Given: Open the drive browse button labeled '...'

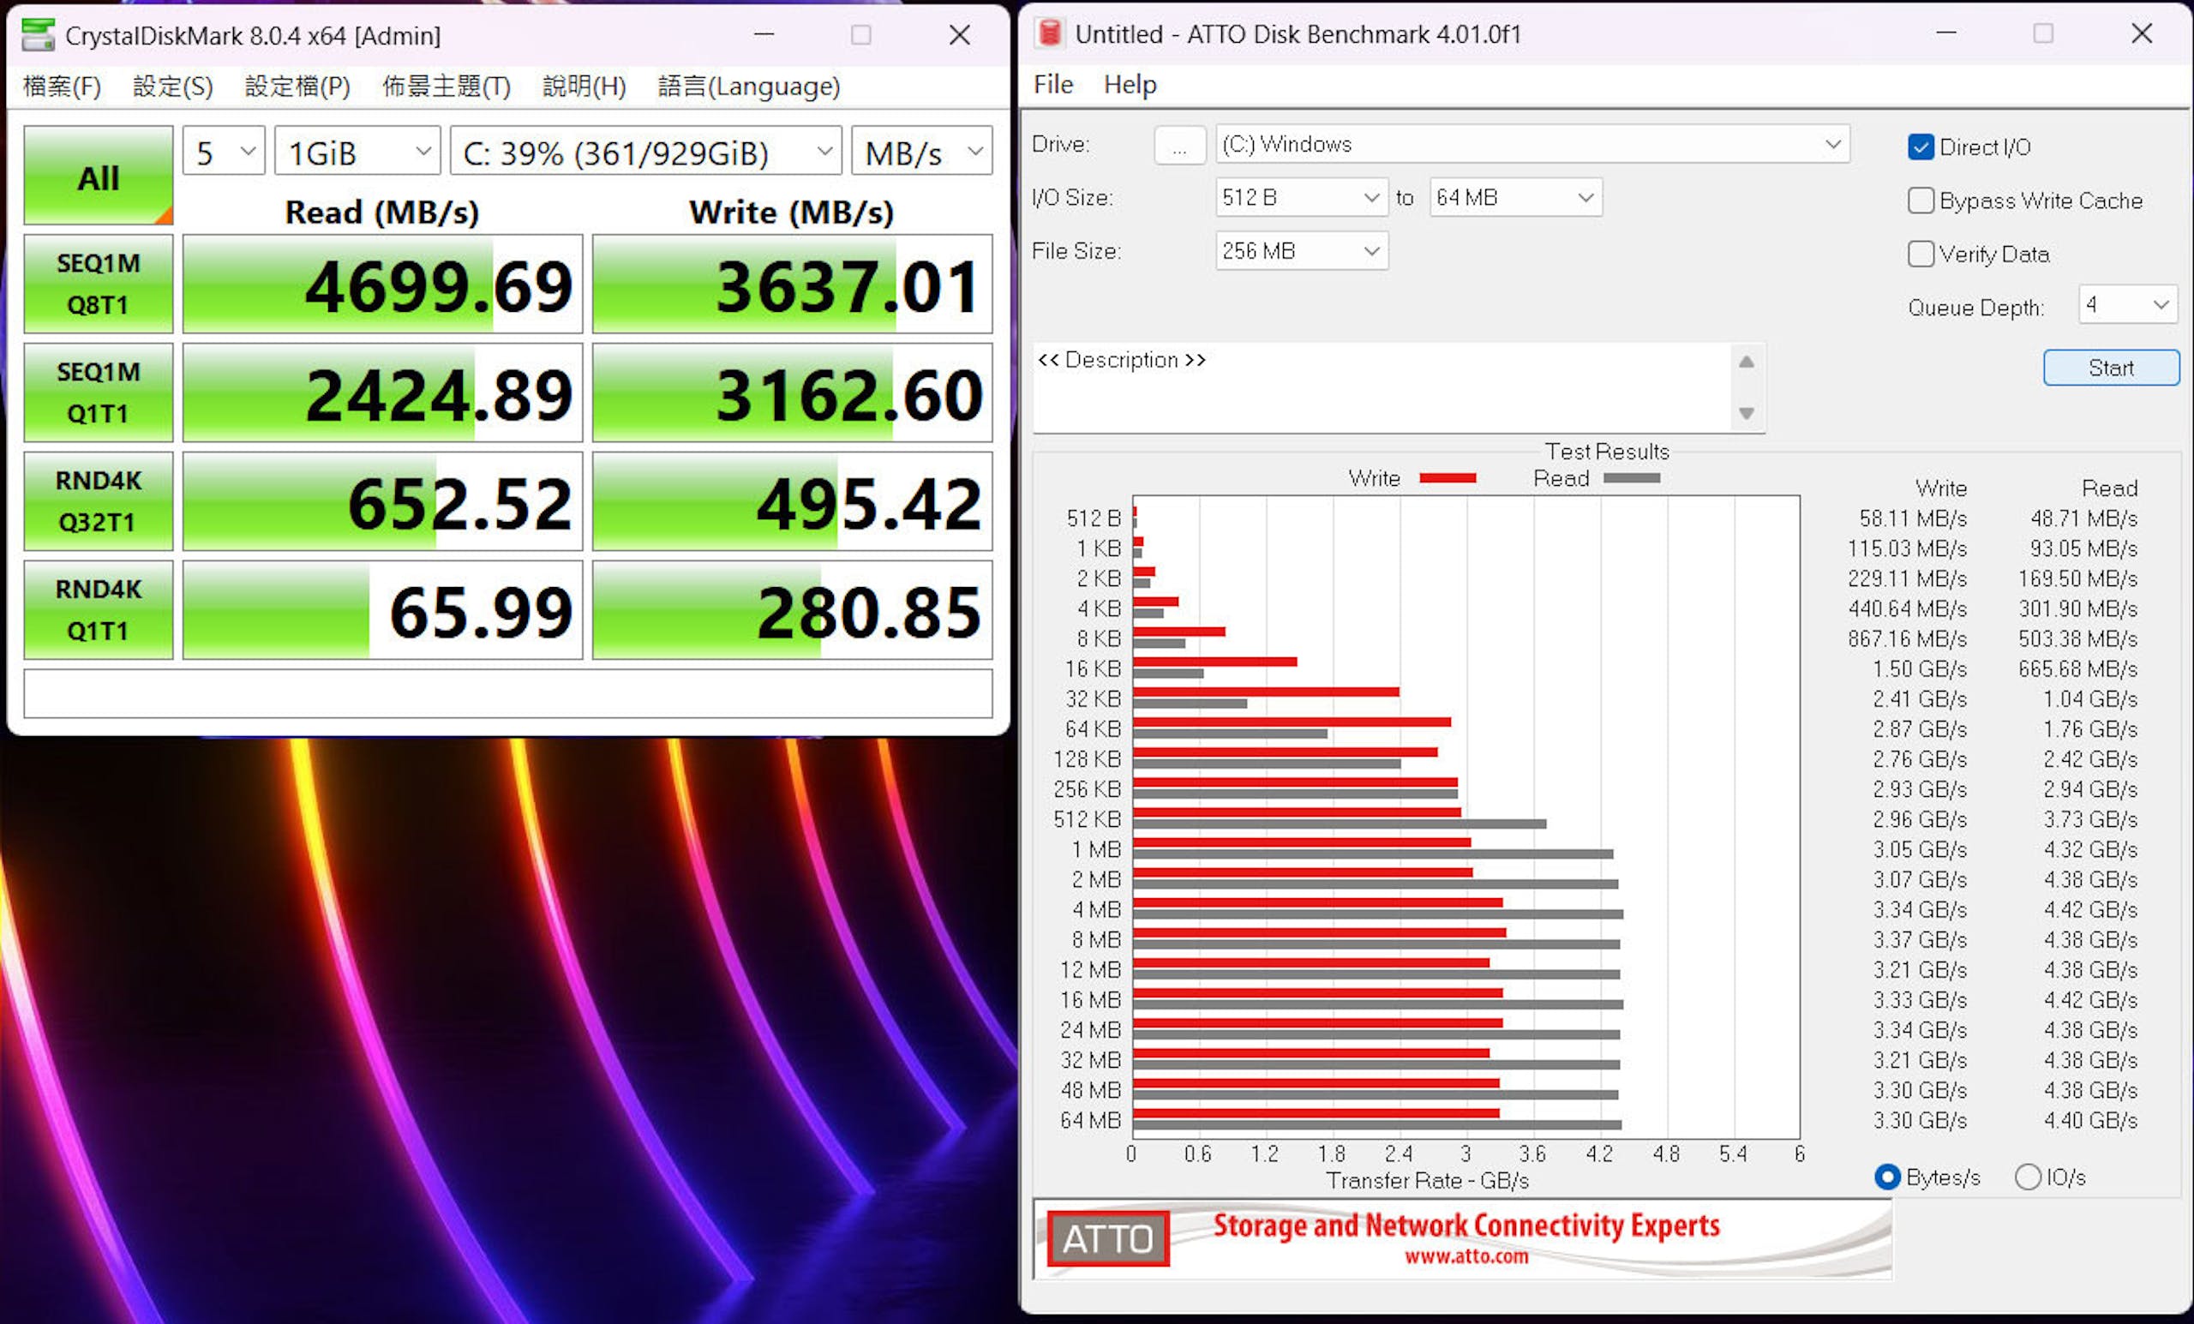Looking at the screenshot, I should pos(1179,145).
